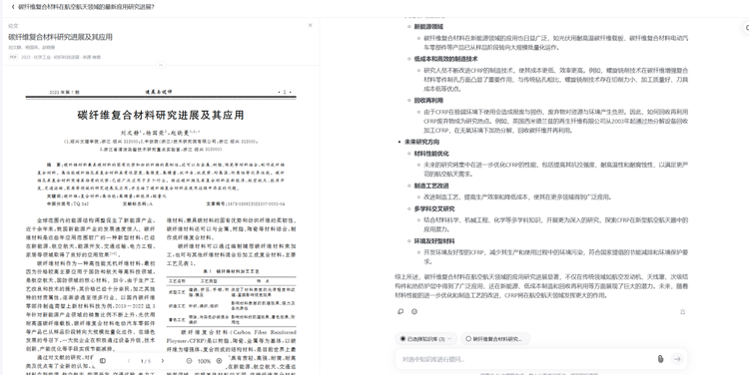Go to the next PDF page

pos(163,361)
